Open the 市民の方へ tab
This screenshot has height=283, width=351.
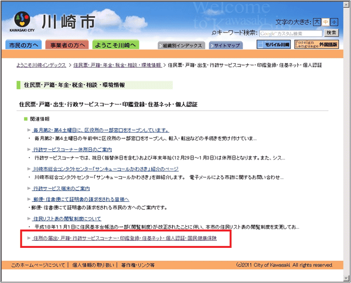pos(23,45)
